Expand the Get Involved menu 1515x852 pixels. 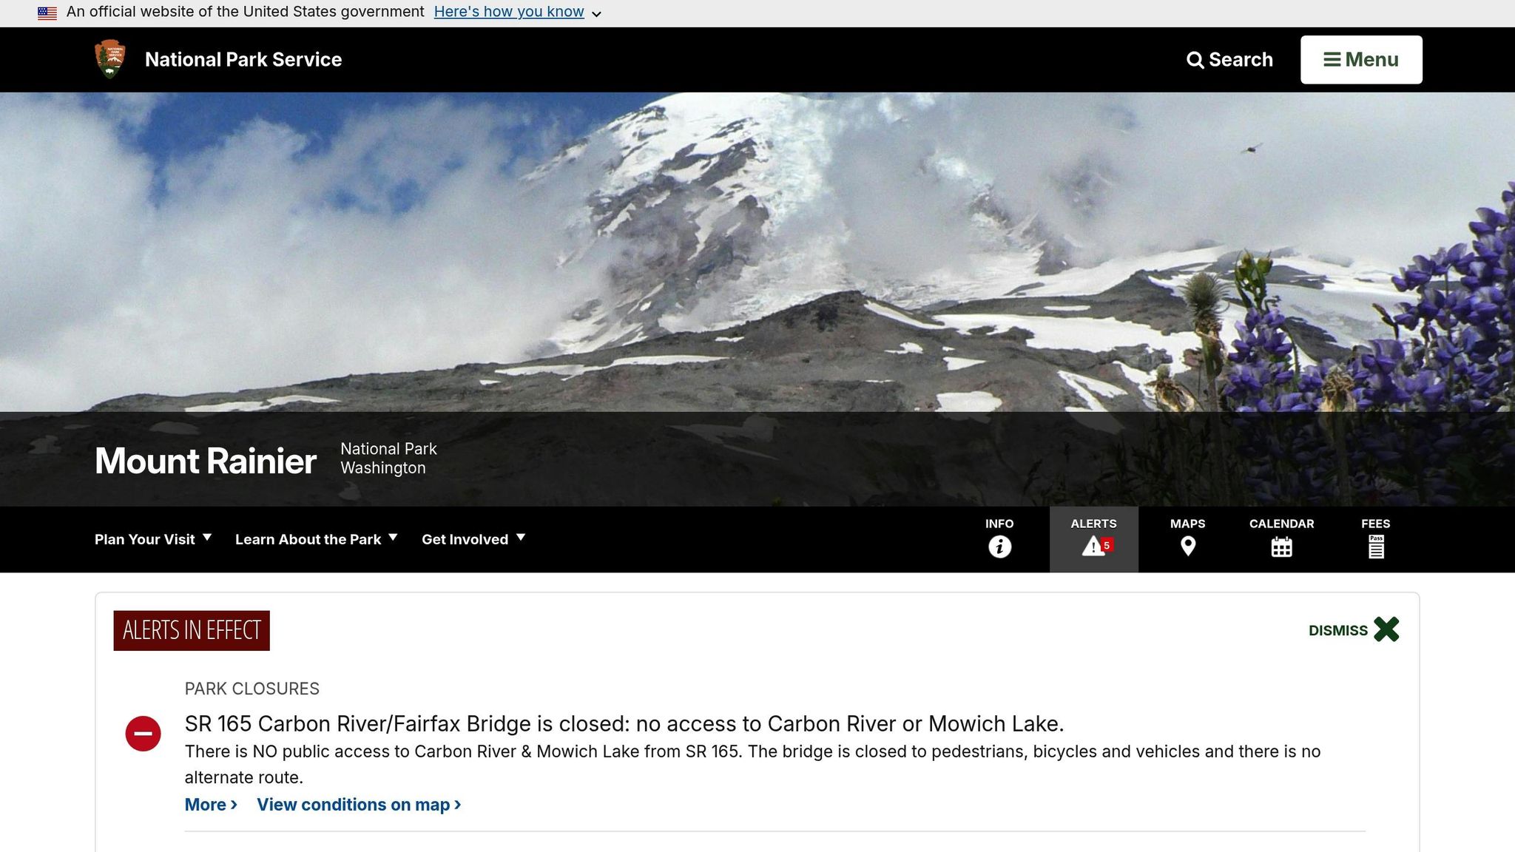click(473, 539)
